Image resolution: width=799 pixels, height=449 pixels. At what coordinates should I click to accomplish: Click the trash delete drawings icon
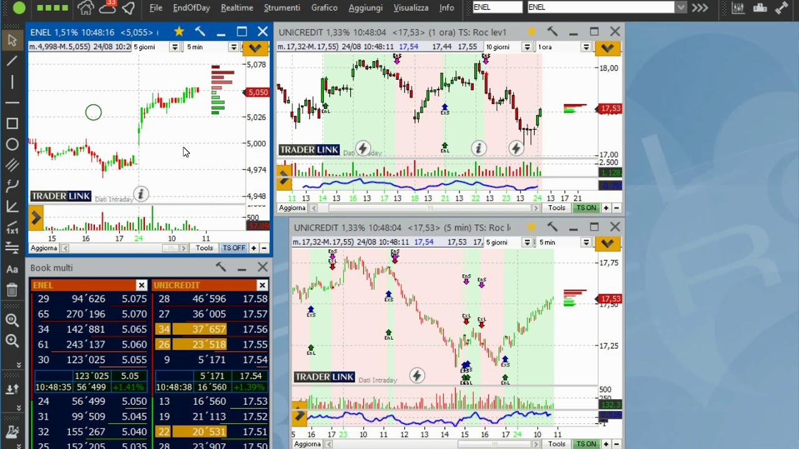click(12, 289)
